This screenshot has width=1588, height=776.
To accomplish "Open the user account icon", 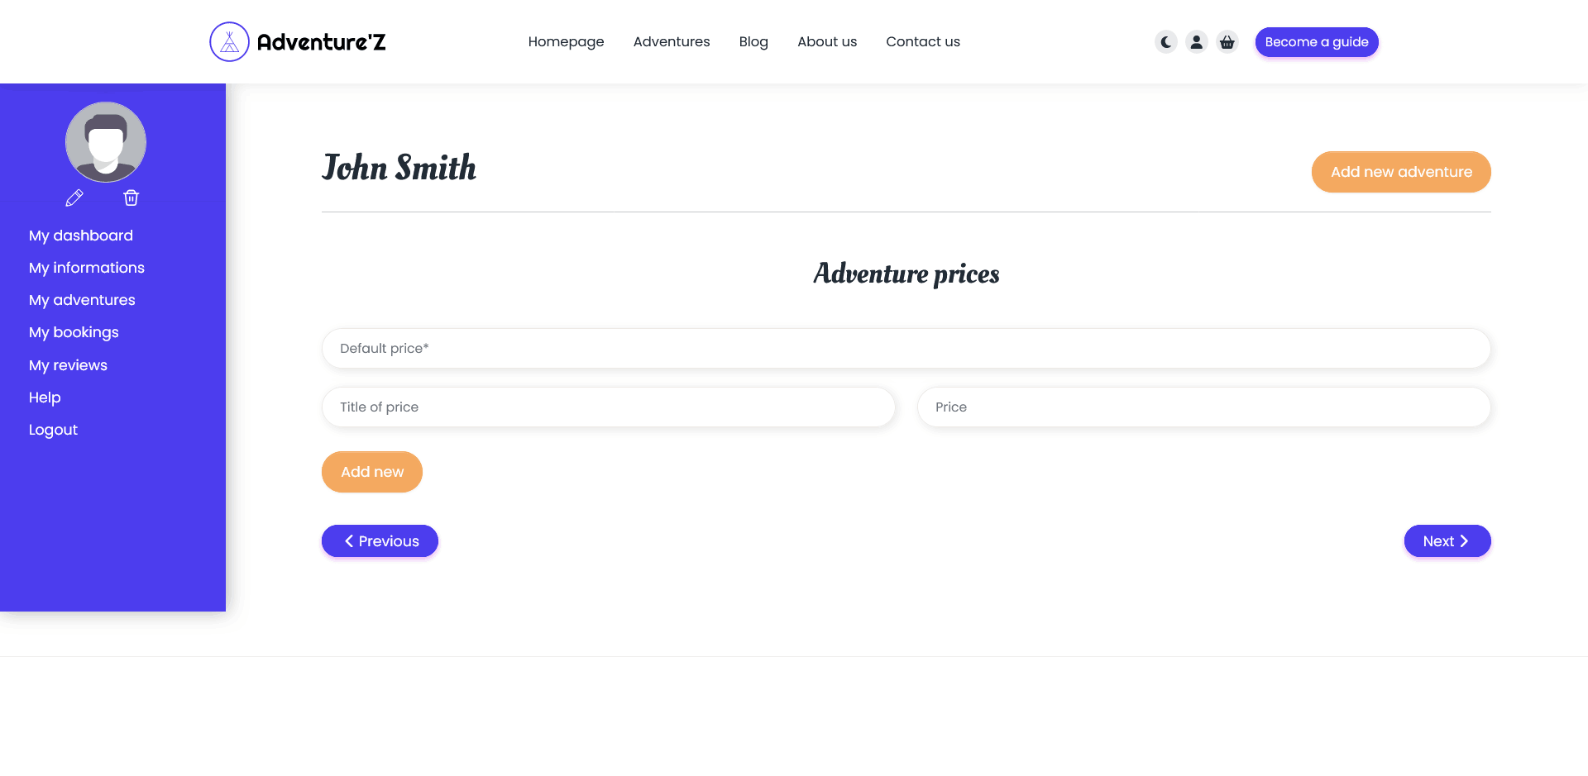I will coord(1197,41).
